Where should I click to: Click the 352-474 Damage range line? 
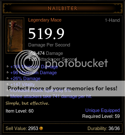[46, 53]
